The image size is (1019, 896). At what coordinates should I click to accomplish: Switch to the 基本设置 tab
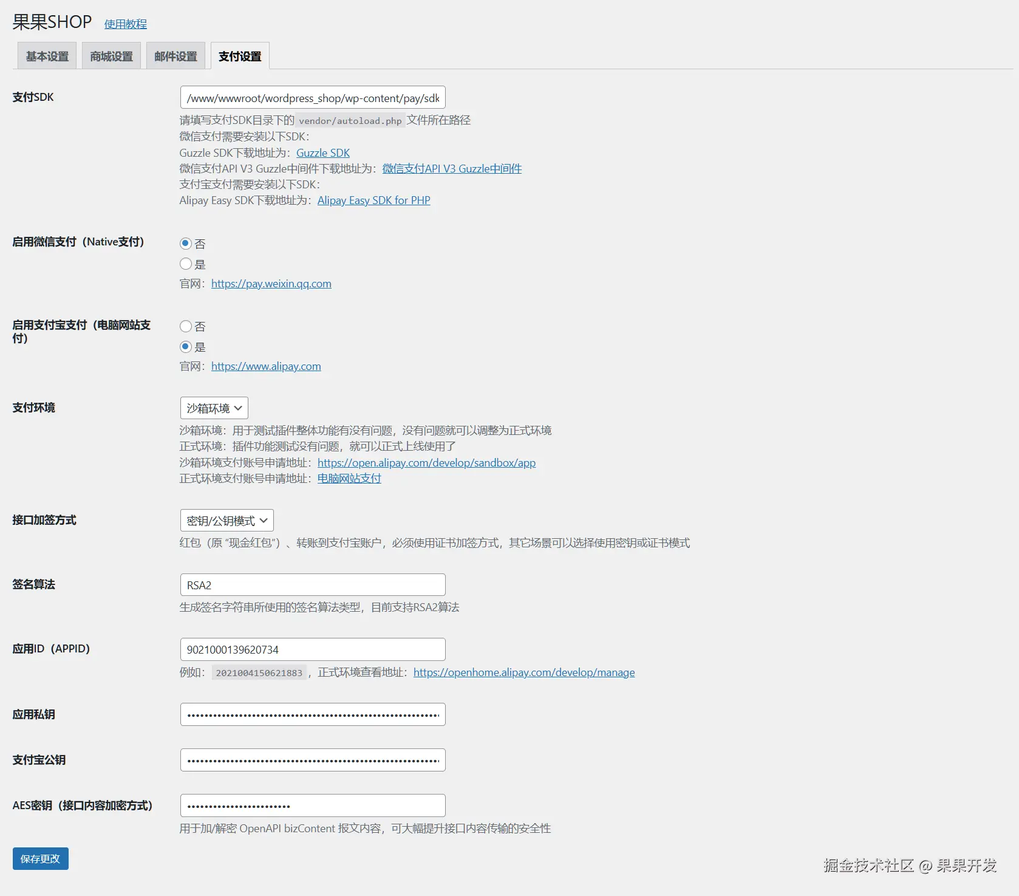click(46, 55)
